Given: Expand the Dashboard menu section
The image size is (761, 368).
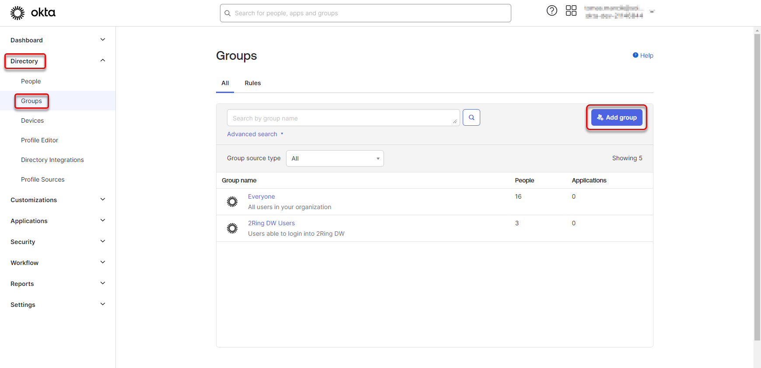Looking at the screenshot, I should [x=103, y=40].
